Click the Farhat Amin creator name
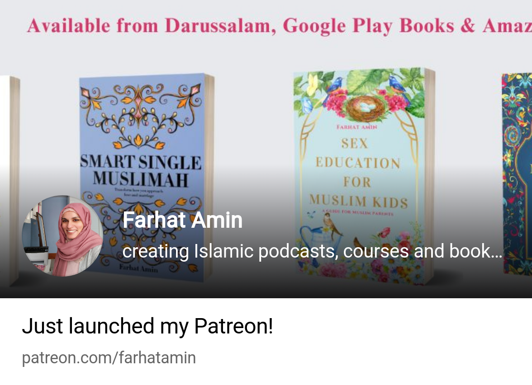532x385 pixels. [x=183, y=220]
